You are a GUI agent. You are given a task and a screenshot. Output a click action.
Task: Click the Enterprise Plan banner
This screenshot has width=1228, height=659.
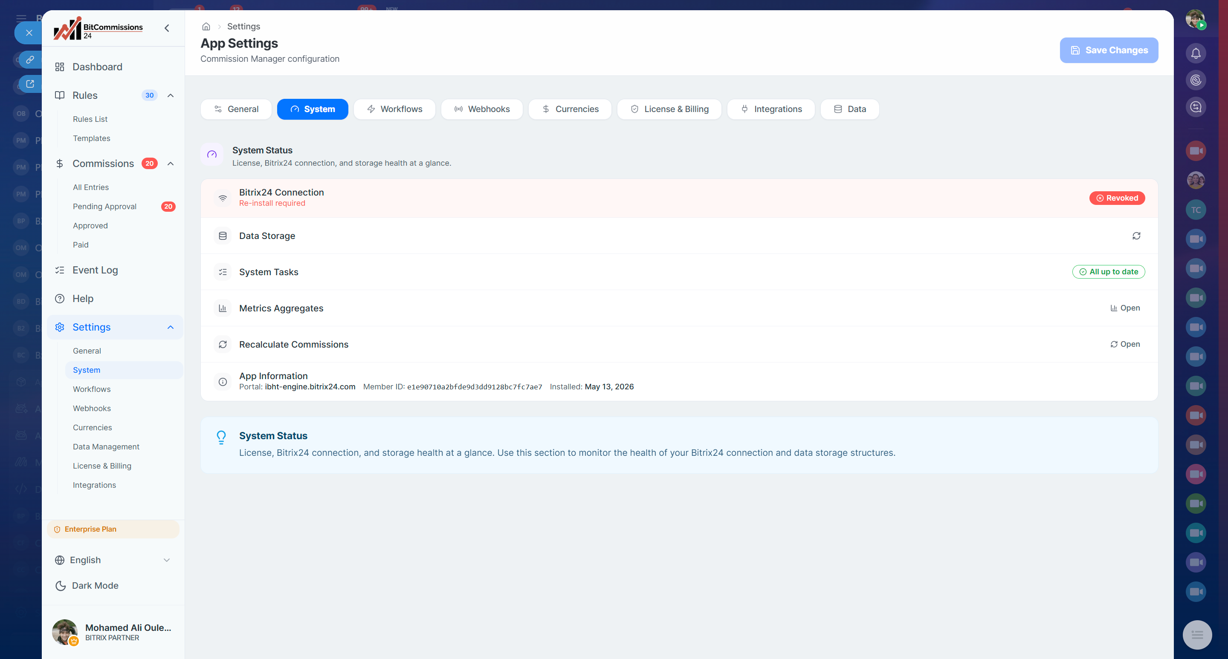pyautogui.click(x=113, y=530)
